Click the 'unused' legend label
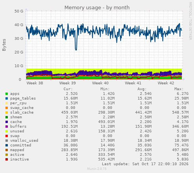Viewport: 194px width, 173px height. 17,131
